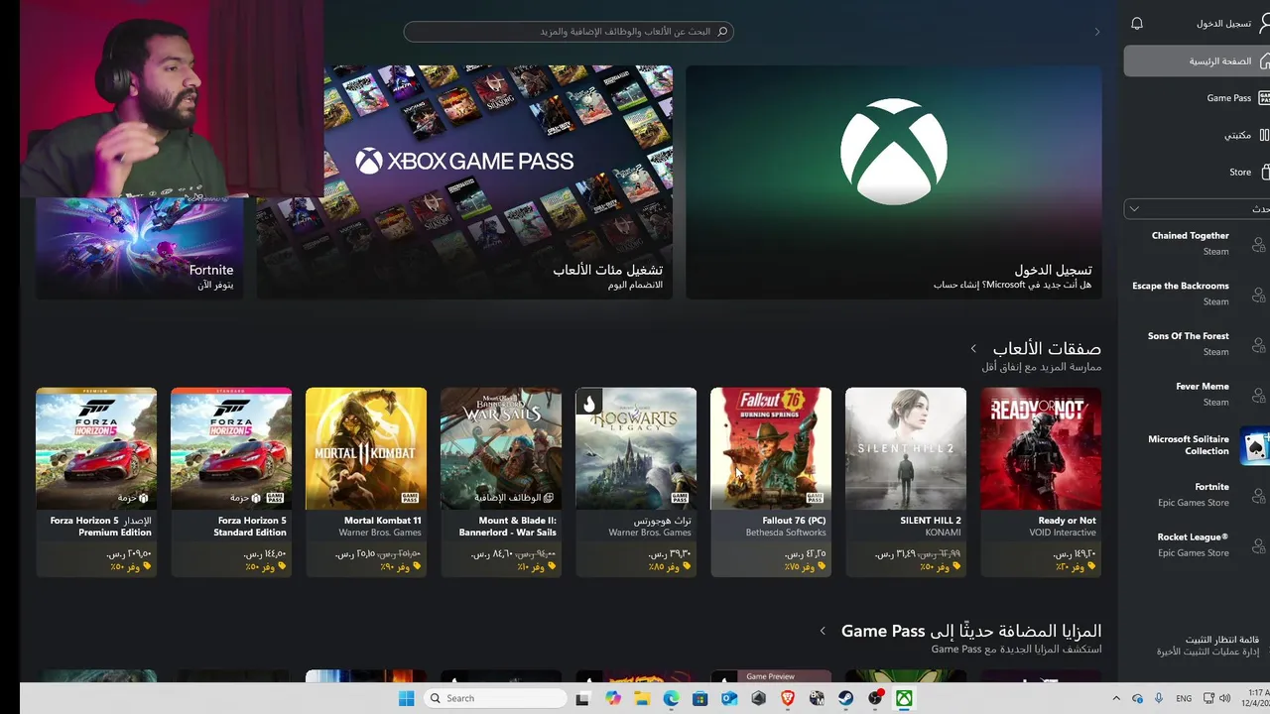Image resolution: width=1270 pixels, height=714 pixels.
Task: Select Fever Meme in recent list
Action: (1197, 394)
